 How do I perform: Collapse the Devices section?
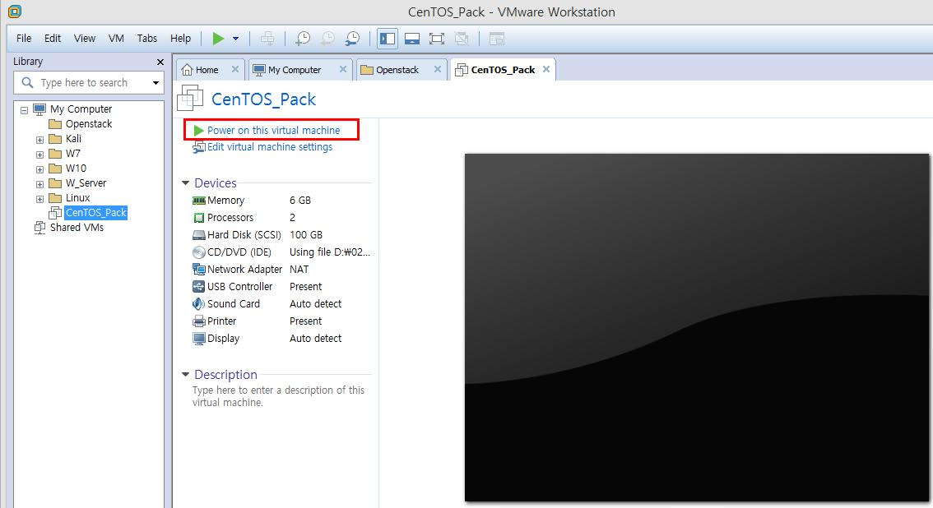point(186,183)
